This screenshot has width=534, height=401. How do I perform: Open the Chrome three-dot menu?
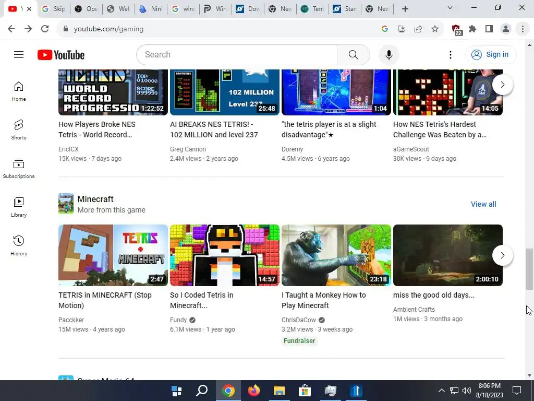click(x=523, y=29)
